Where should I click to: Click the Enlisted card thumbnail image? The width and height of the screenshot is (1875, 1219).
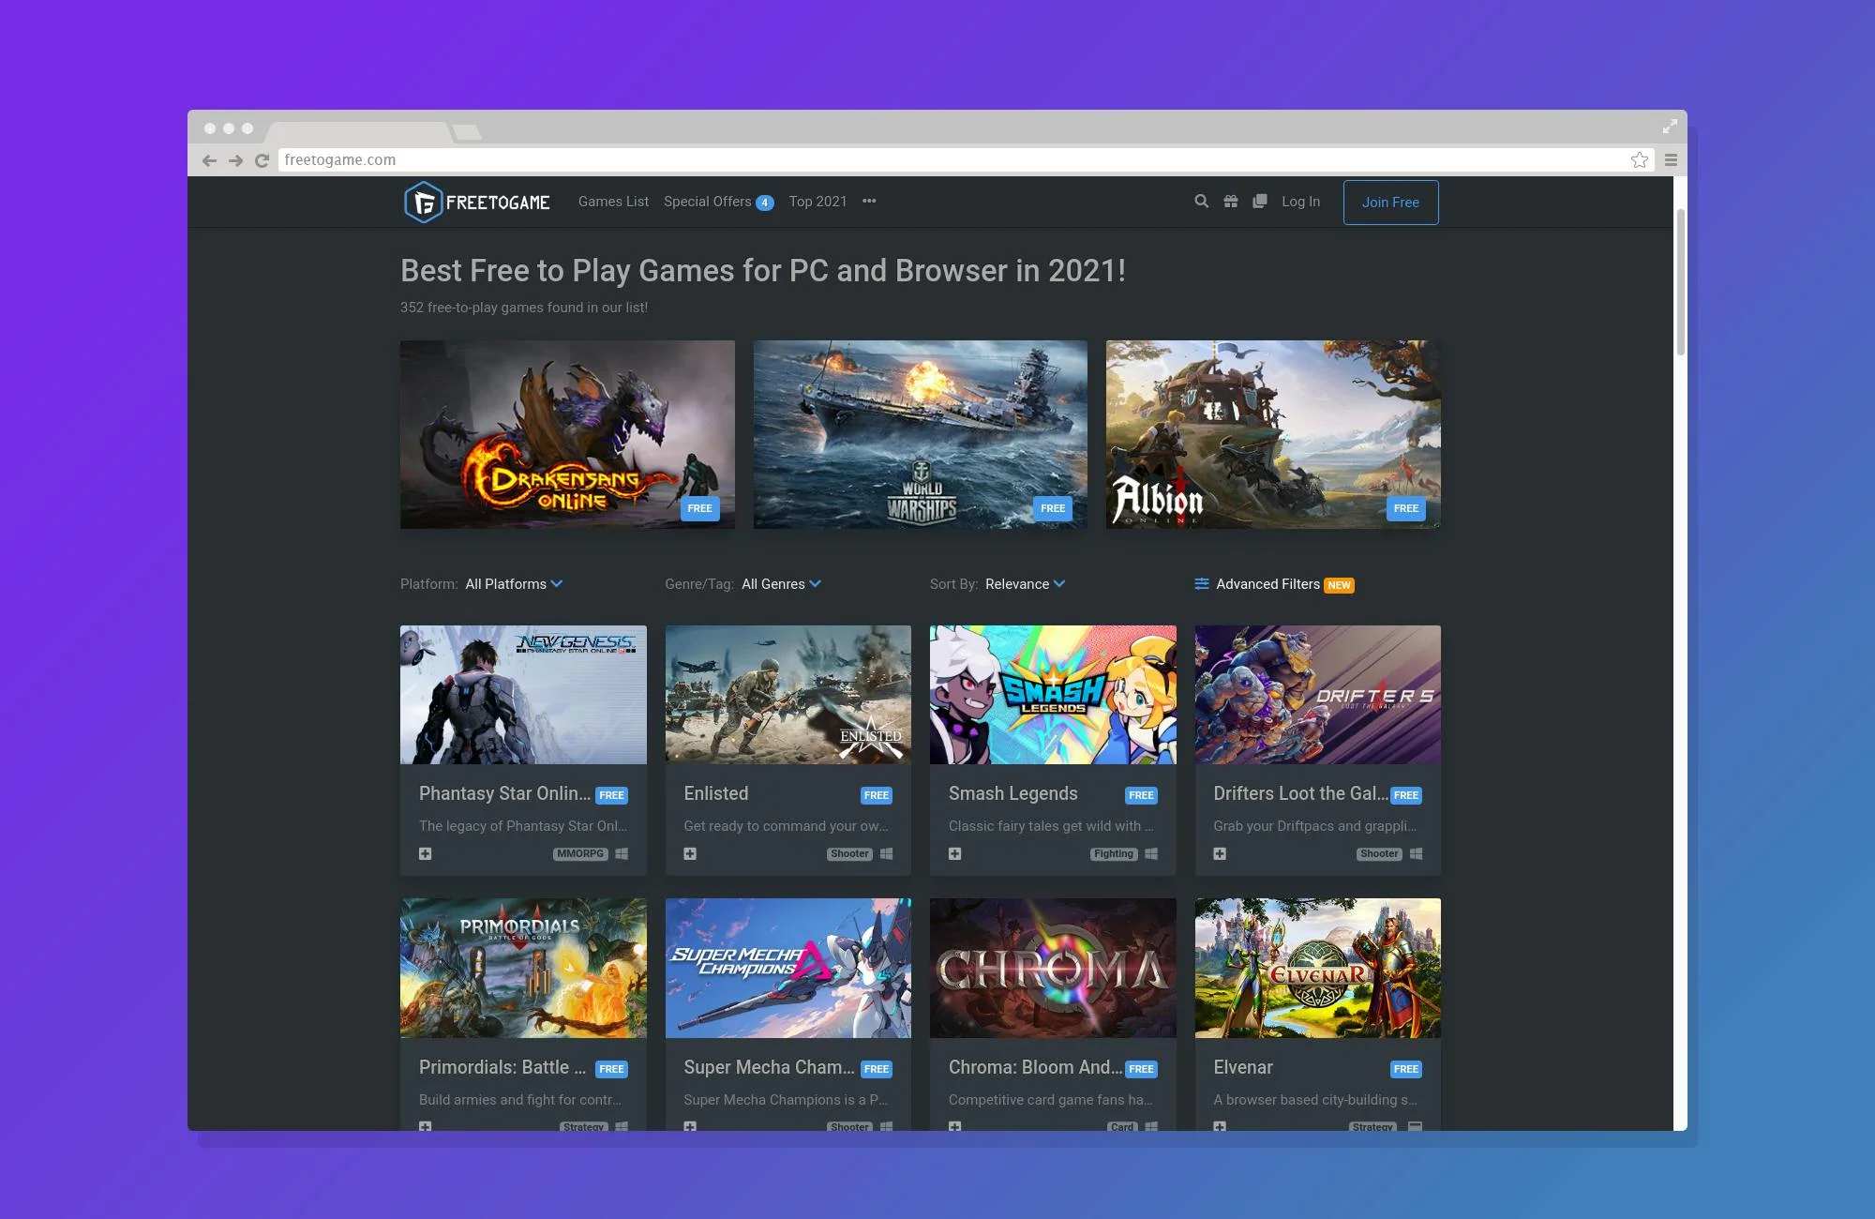coord(788,695)
